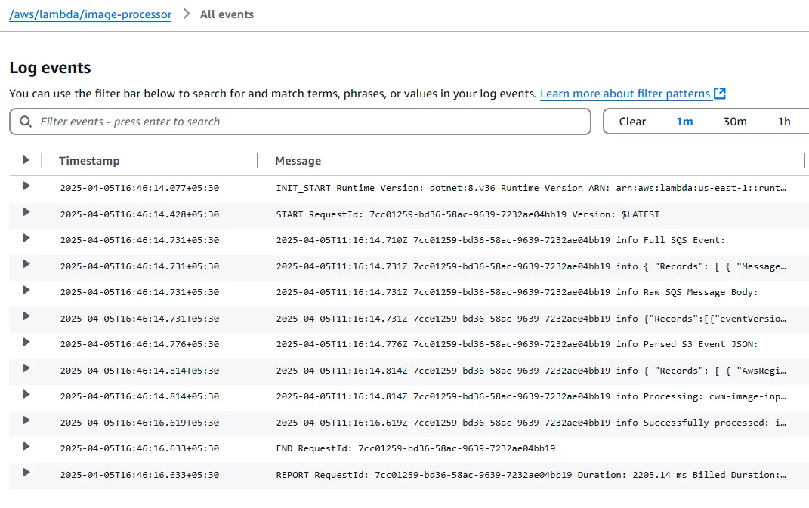The image size is (809, 508).
Task: Expand the REPORT Duration log event
Action: pyautogui.click(x=25, y=476)
